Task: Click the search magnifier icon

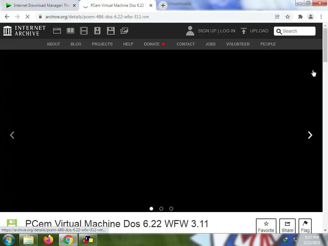Action: click(x=279, y=31)
